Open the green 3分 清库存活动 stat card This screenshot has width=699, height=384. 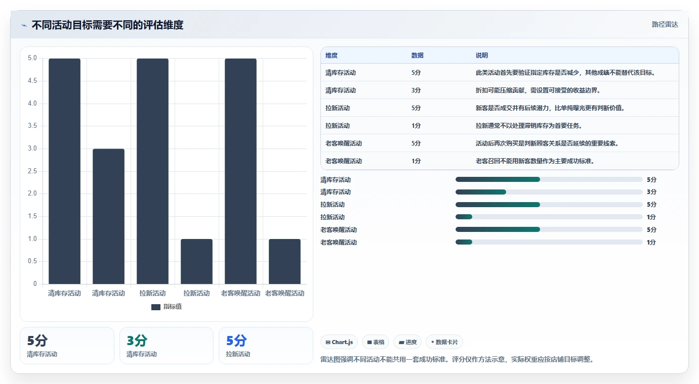pos(167,346)
